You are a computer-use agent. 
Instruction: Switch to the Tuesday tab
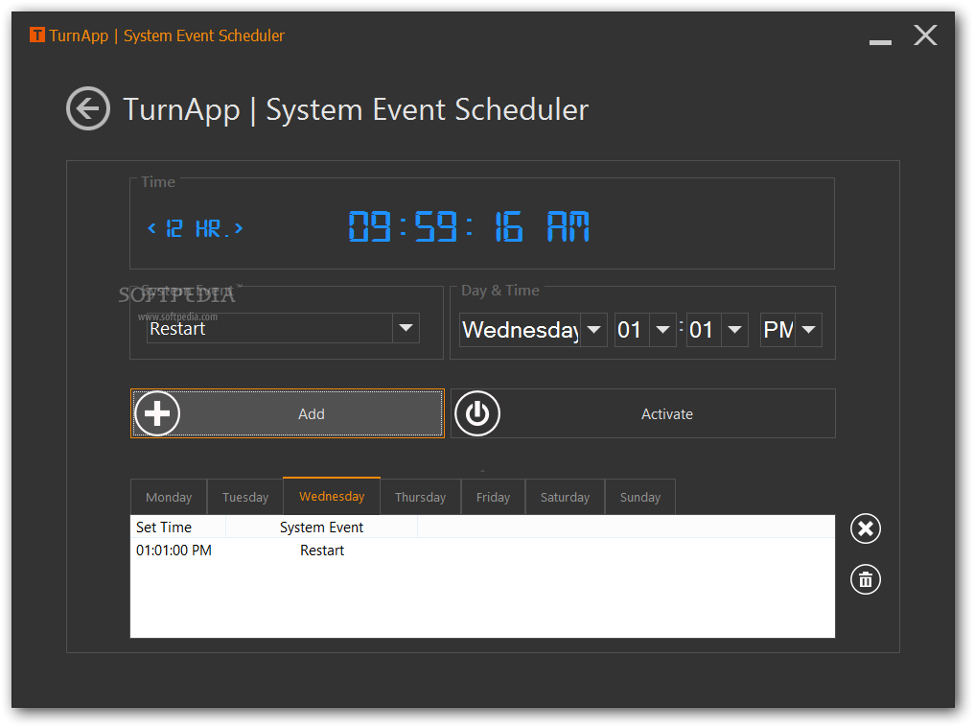point(245,497)
